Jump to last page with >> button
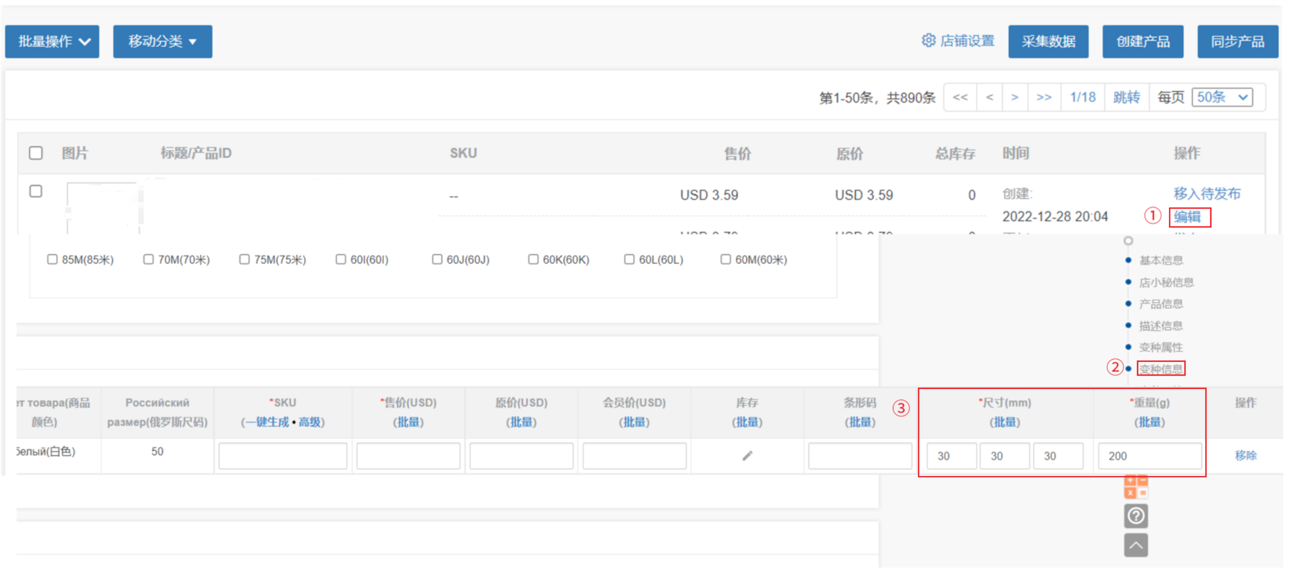Image resolution: width=1299 pixels, height=582 pixels. 1044,97
